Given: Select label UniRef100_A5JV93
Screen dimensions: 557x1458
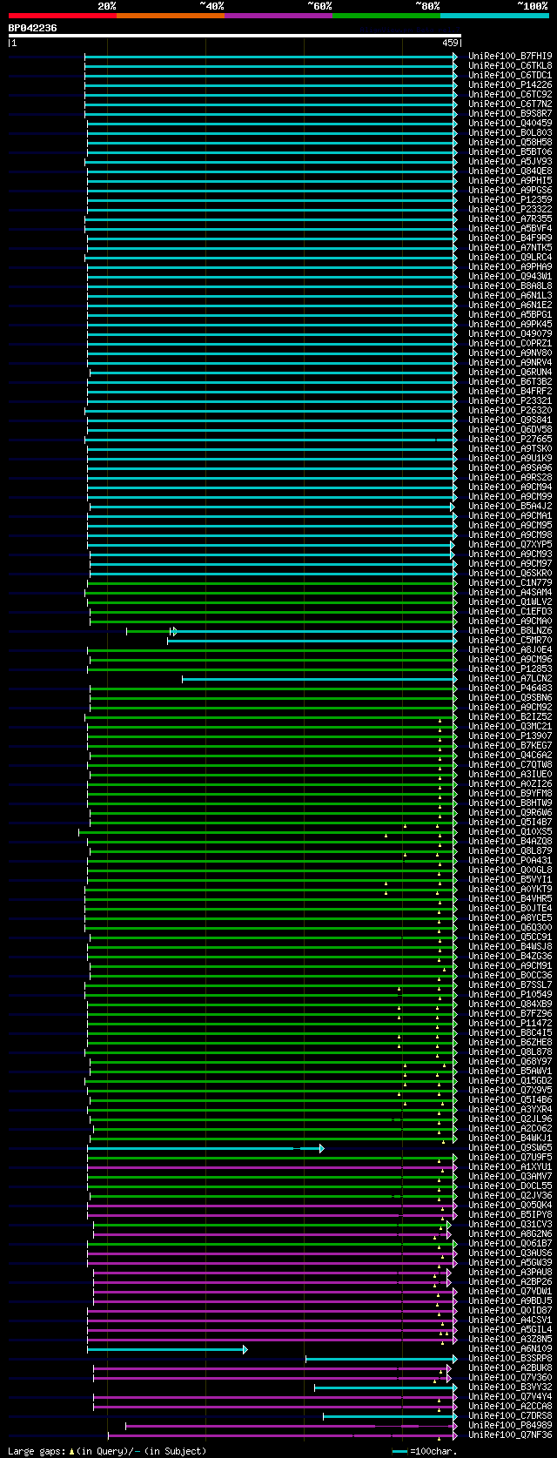Looking at the screenshot, I should pos(510,161).
